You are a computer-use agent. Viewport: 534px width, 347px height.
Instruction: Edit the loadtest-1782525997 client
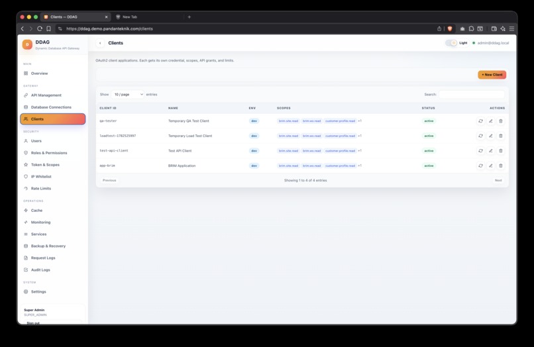pos(490,136)
